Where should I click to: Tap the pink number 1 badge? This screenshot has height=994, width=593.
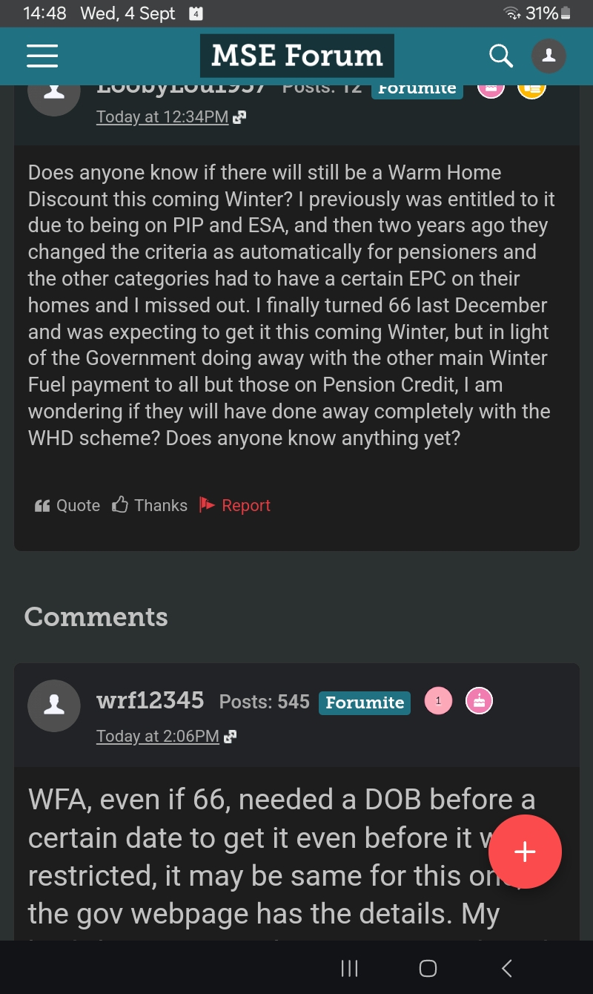(x=438, y=701)
